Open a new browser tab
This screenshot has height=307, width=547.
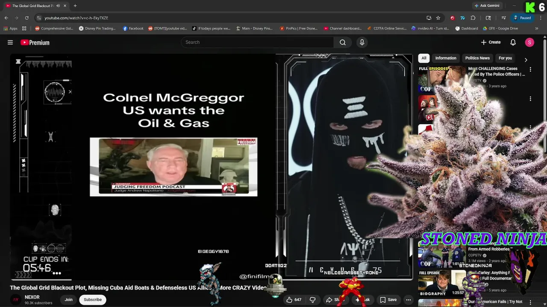click(75, 6)
